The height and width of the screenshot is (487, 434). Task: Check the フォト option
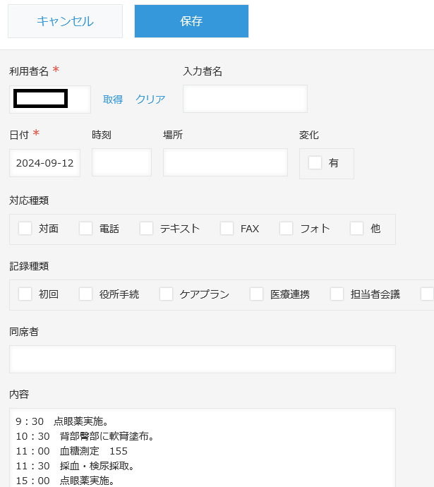pyautogui.click(x=287, y=229)
